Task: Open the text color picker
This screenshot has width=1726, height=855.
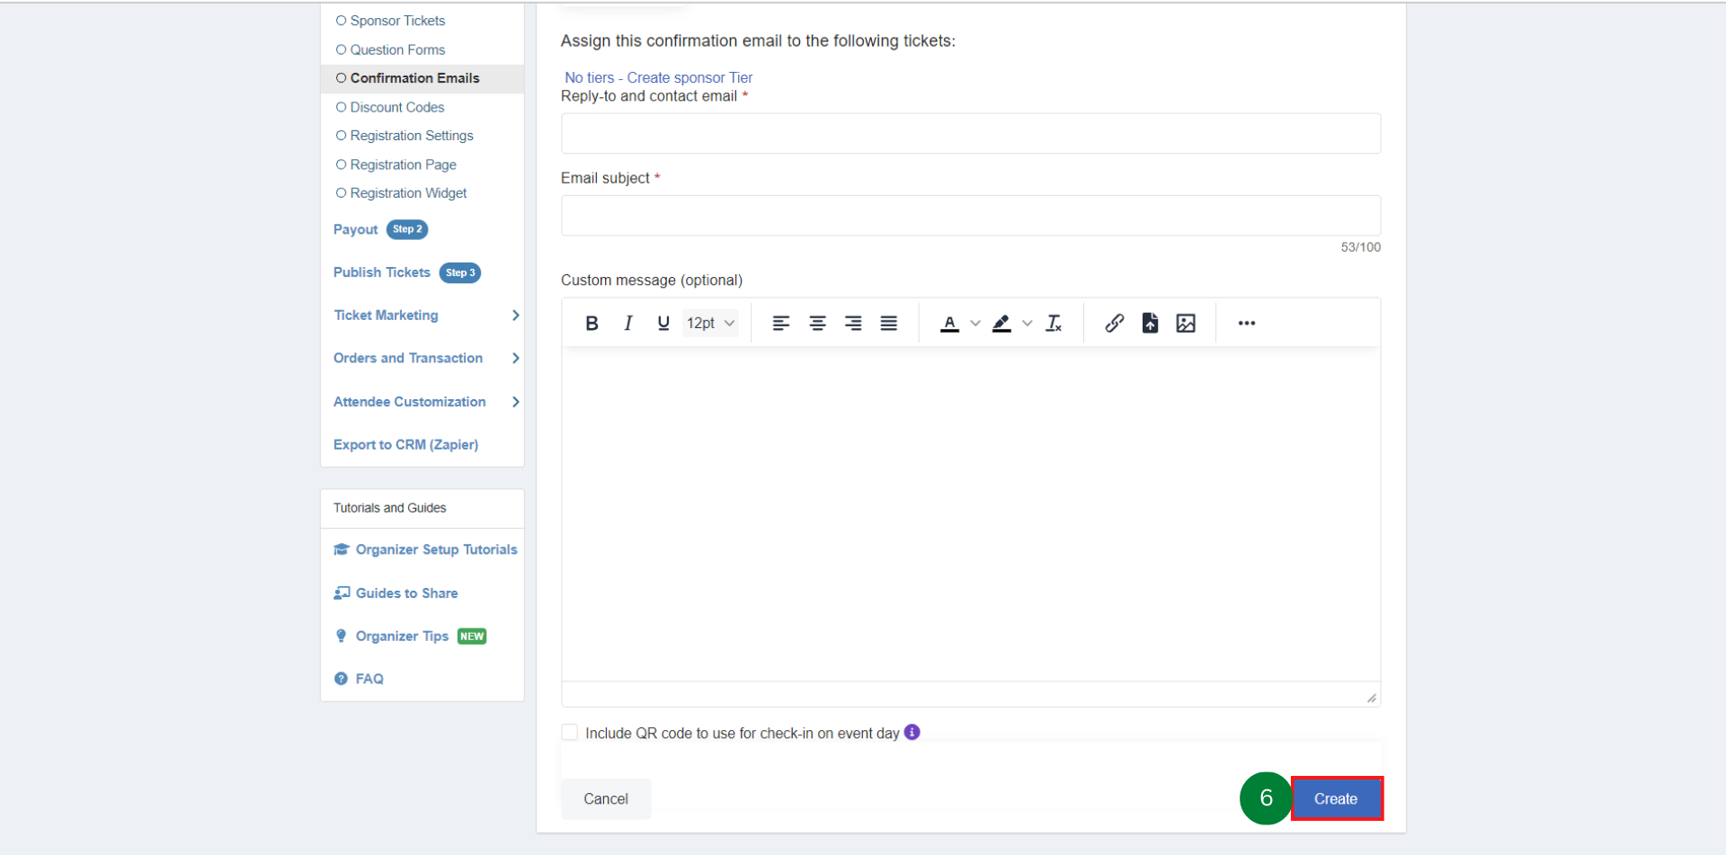Action: point(950,323)
